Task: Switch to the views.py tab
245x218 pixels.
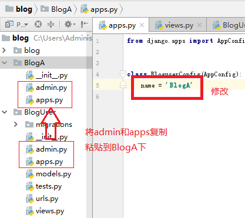Action: click(178, 25)
